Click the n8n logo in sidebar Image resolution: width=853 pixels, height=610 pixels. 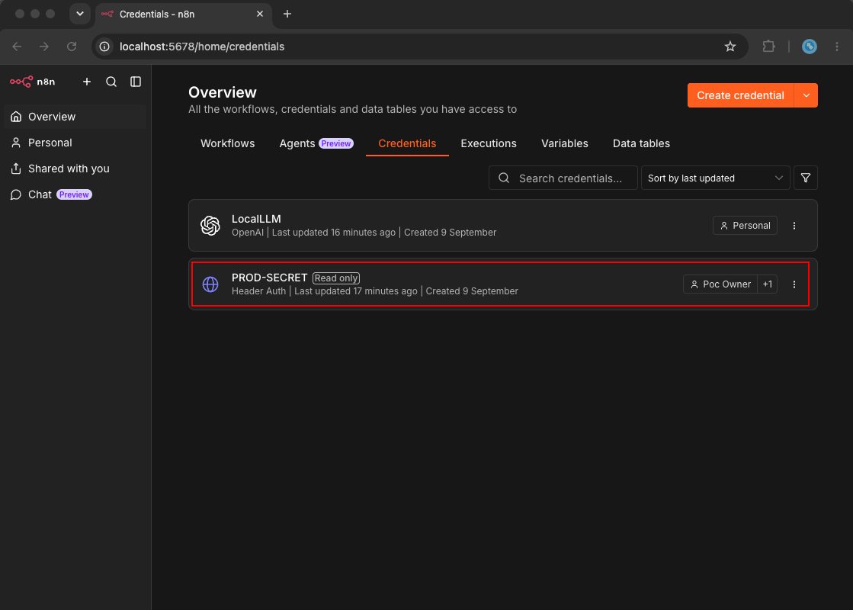point(32,82)
